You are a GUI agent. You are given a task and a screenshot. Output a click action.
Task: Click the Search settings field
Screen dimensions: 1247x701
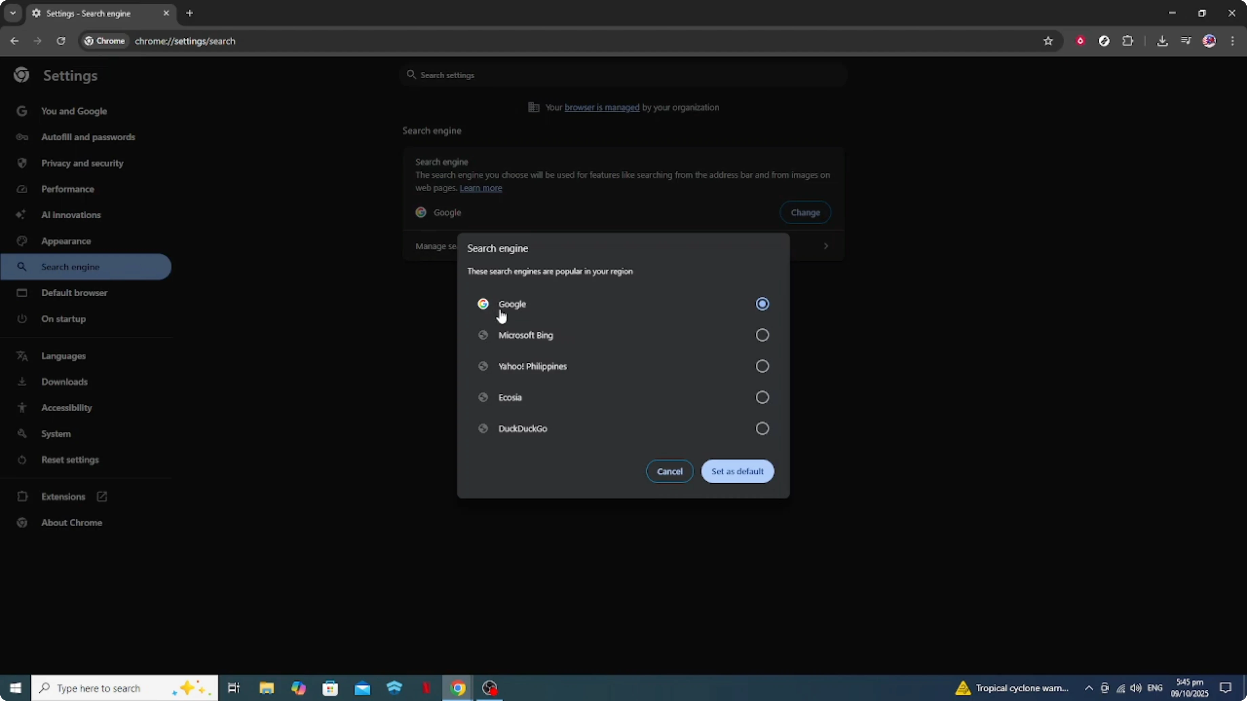[623, 75]
